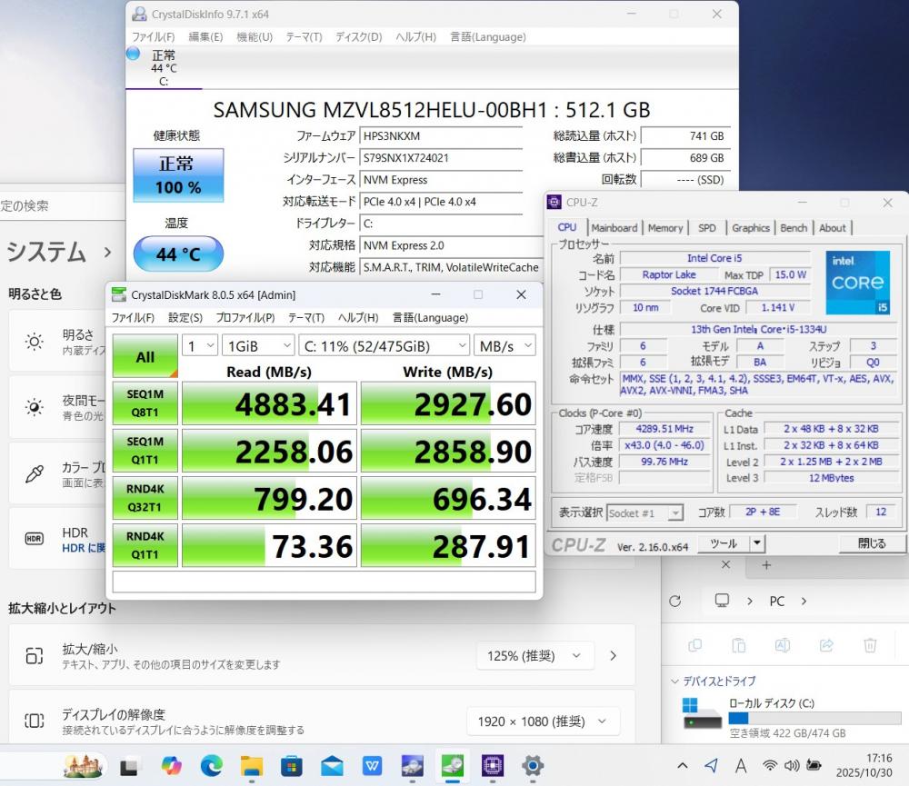Expand the test count dropdown showing 1

200,345
